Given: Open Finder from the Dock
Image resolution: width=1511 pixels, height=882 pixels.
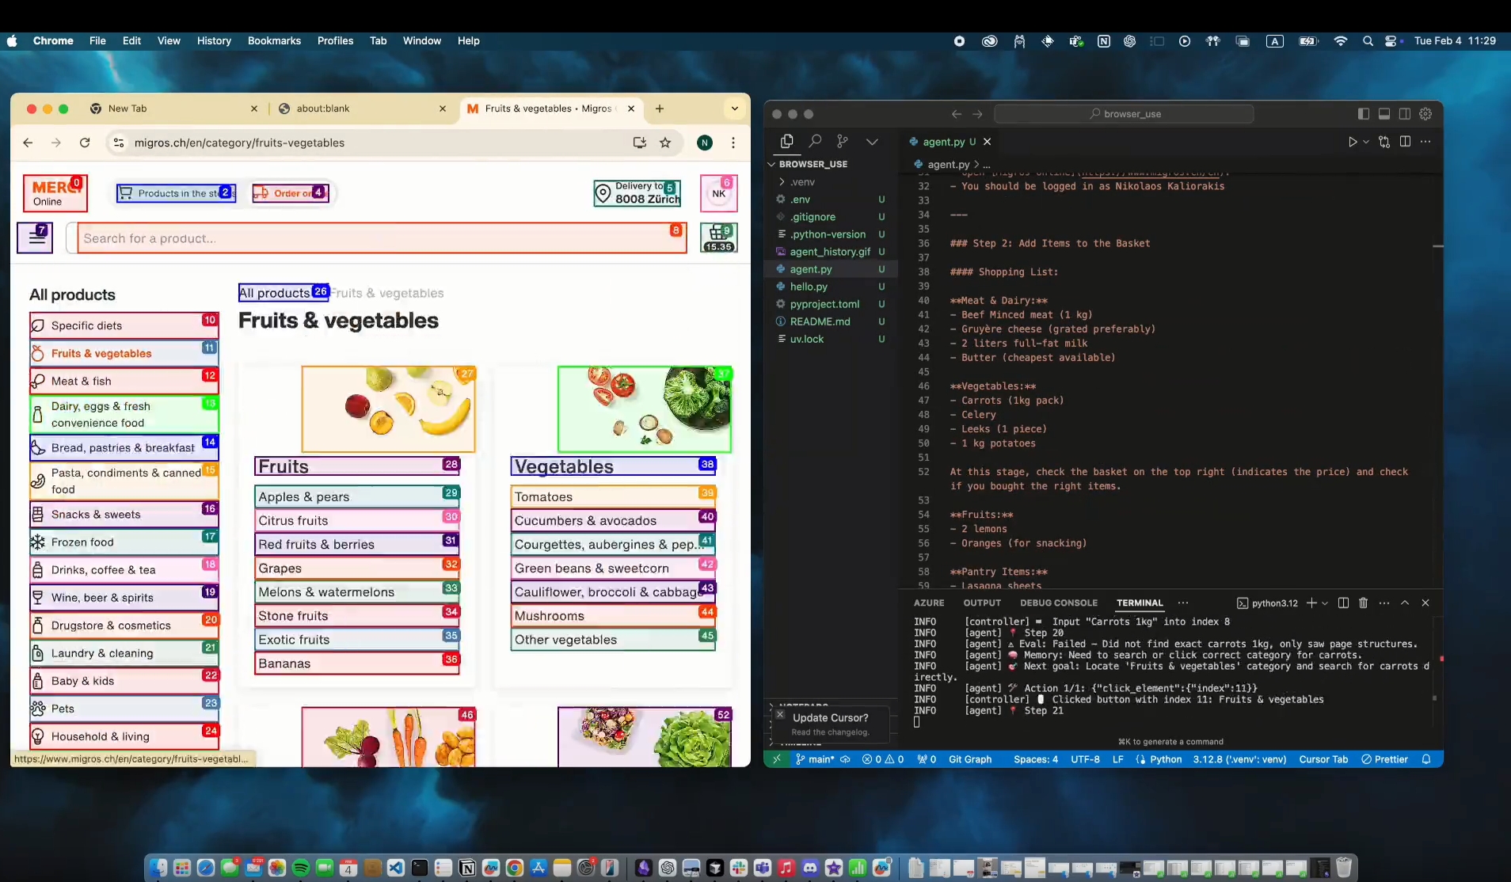Looking at the screenshot, I should click(x=158, y=868).
